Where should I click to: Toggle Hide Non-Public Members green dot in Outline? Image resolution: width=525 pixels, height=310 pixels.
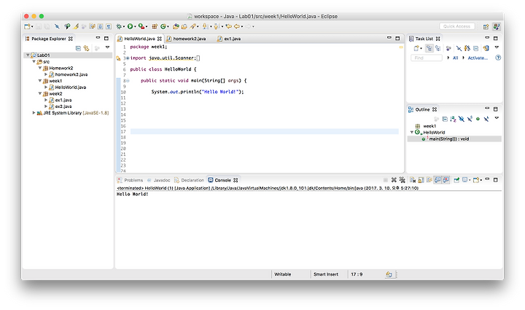tap(478, 119)
